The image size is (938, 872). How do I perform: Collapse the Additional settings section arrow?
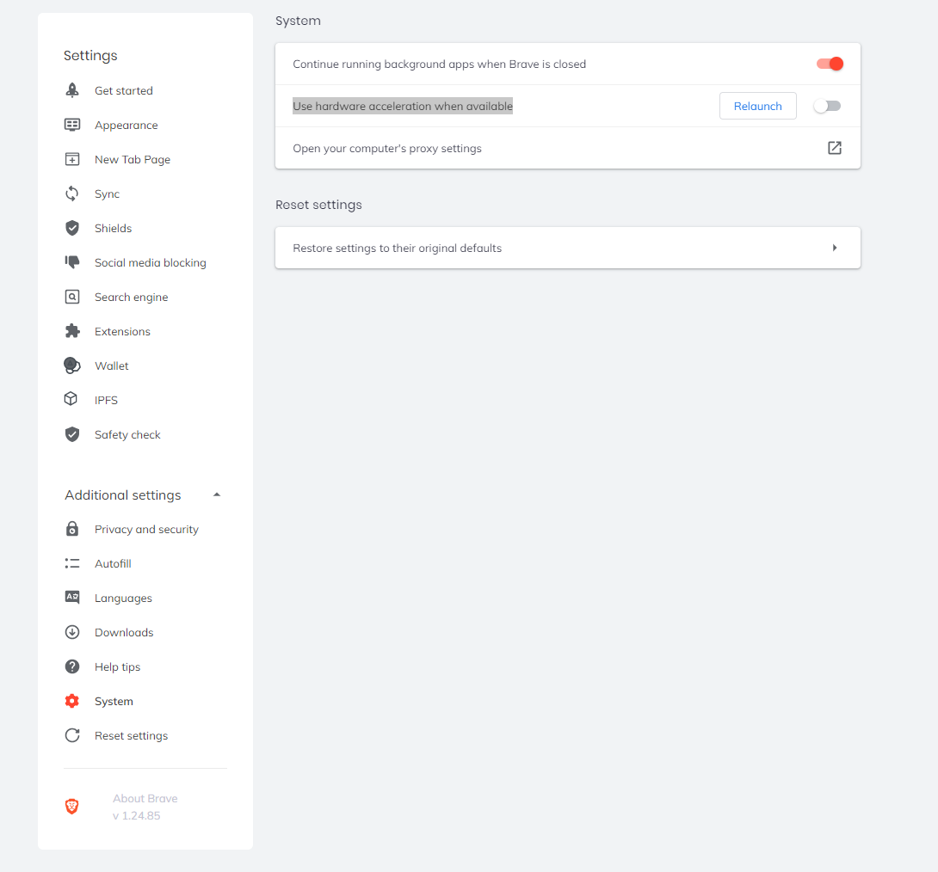click(217, 494)
